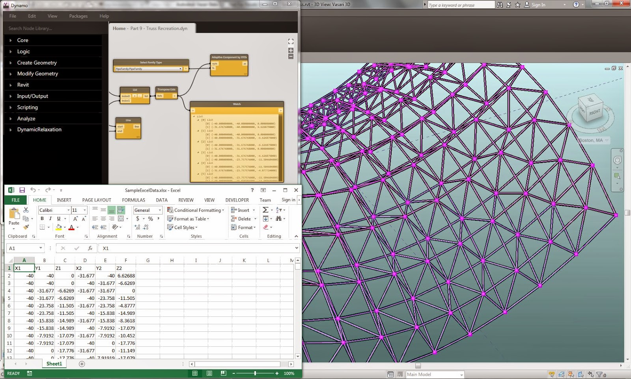The height and width of the screenshot is (379, 631).
Task: Open the font name Calibri dropdown
Action: 69,210
